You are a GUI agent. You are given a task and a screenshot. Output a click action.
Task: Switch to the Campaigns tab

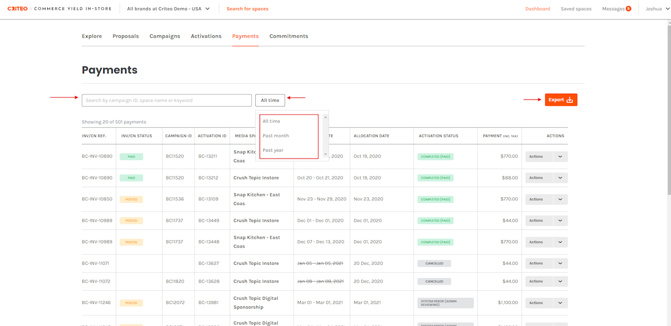click(x=165, y=36)
